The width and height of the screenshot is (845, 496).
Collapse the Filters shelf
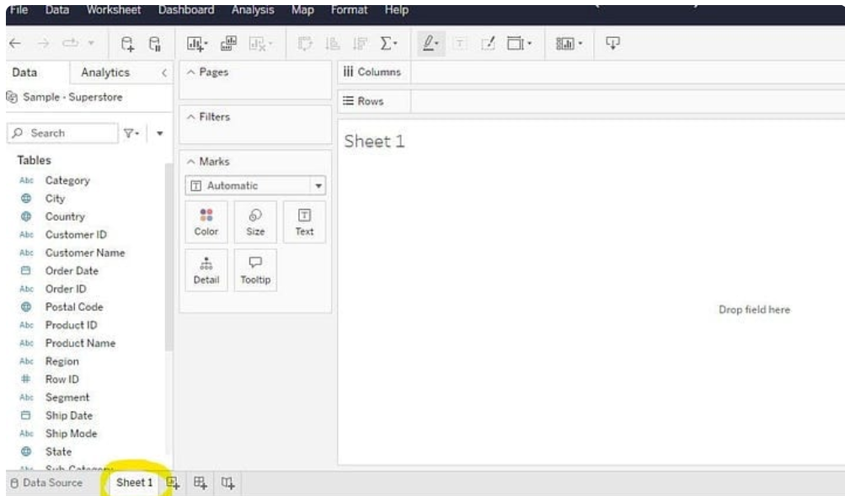pos(191,117)
